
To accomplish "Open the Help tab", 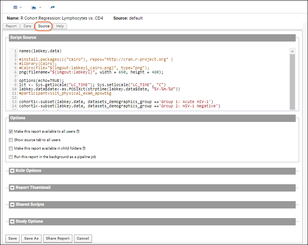I will (x=60, y=26).
